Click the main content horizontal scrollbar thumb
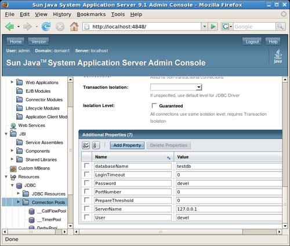This screenshot has height=246, width=290. point(160,232)
